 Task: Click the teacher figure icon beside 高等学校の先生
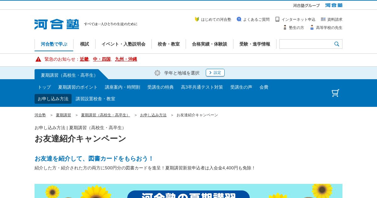(x=312, y=27)
